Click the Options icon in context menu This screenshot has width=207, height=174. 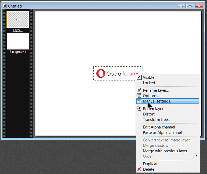point(139,96)
